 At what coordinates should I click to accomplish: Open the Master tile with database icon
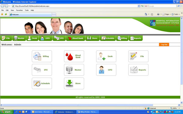pos(74,70)
